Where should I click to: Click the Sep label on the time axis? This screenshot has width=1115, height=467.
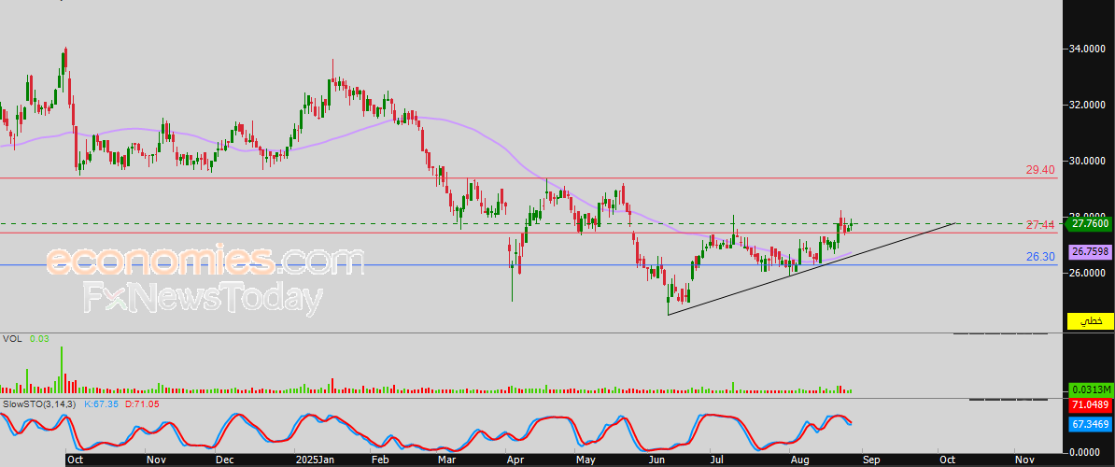(x=871, y=460)
